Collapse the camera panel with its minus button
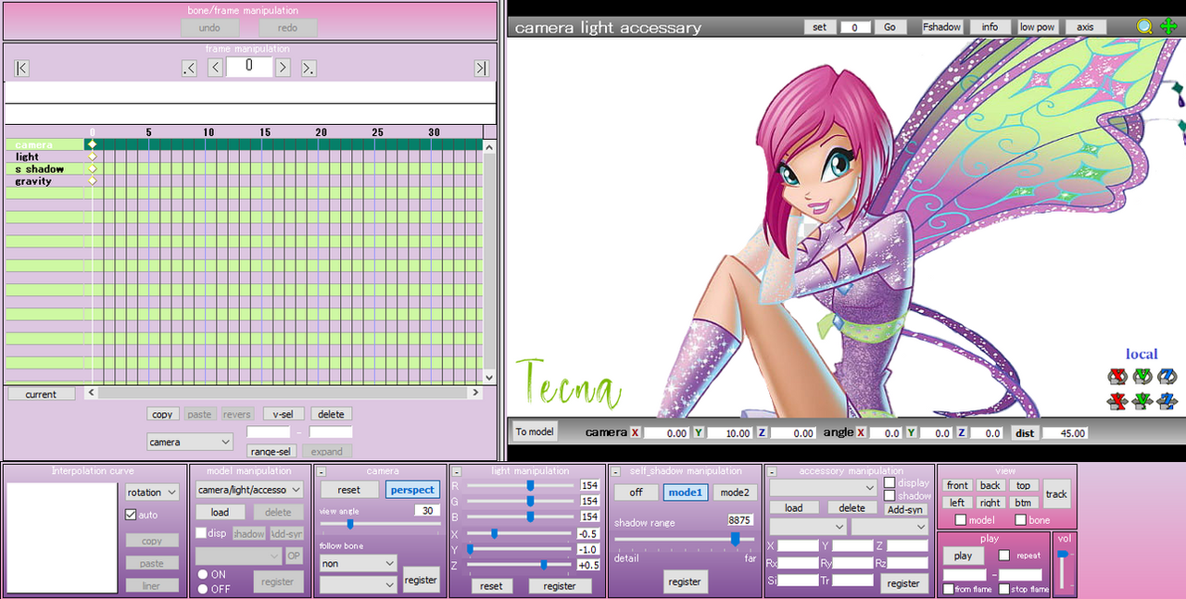Viewport: 1186px width, 599px height. 322,472
